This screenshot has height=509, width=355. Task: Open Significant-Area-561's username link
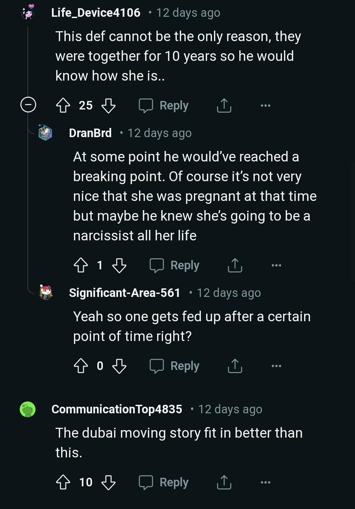tap(124, 293)
